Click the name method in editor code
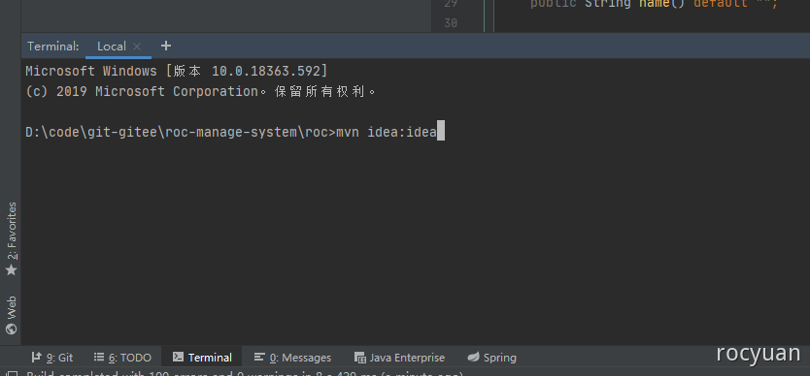Viewport: 810px width, 376px height. (656, 4)
